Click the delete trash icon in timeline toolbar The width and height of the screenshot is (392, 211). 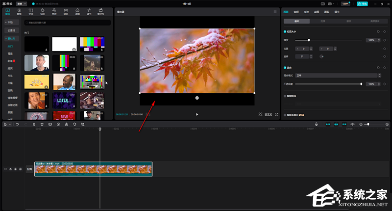coord(42,124)
